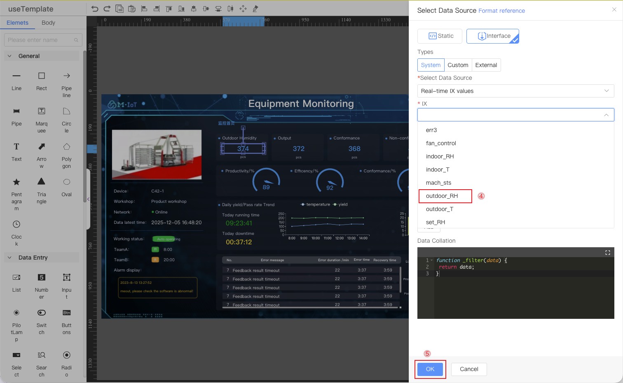
Task: Click the OK button to confirm
Action: point(430,369)
